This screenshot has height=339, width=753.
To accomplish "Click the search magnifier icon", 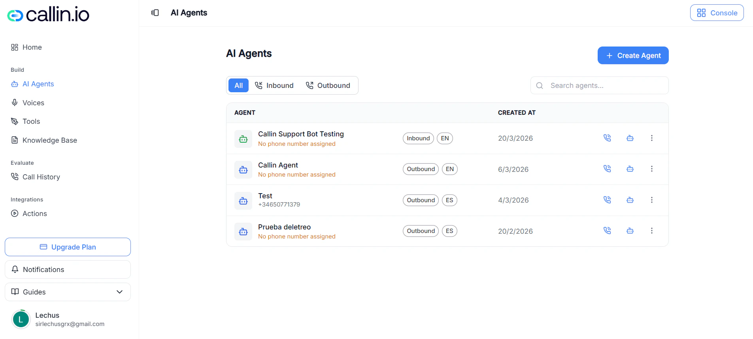I will click(x=540, y=86).
